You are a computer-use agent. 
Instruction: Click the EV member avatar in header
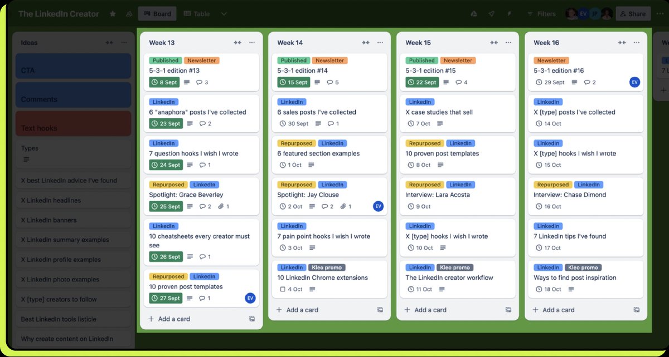583,14
